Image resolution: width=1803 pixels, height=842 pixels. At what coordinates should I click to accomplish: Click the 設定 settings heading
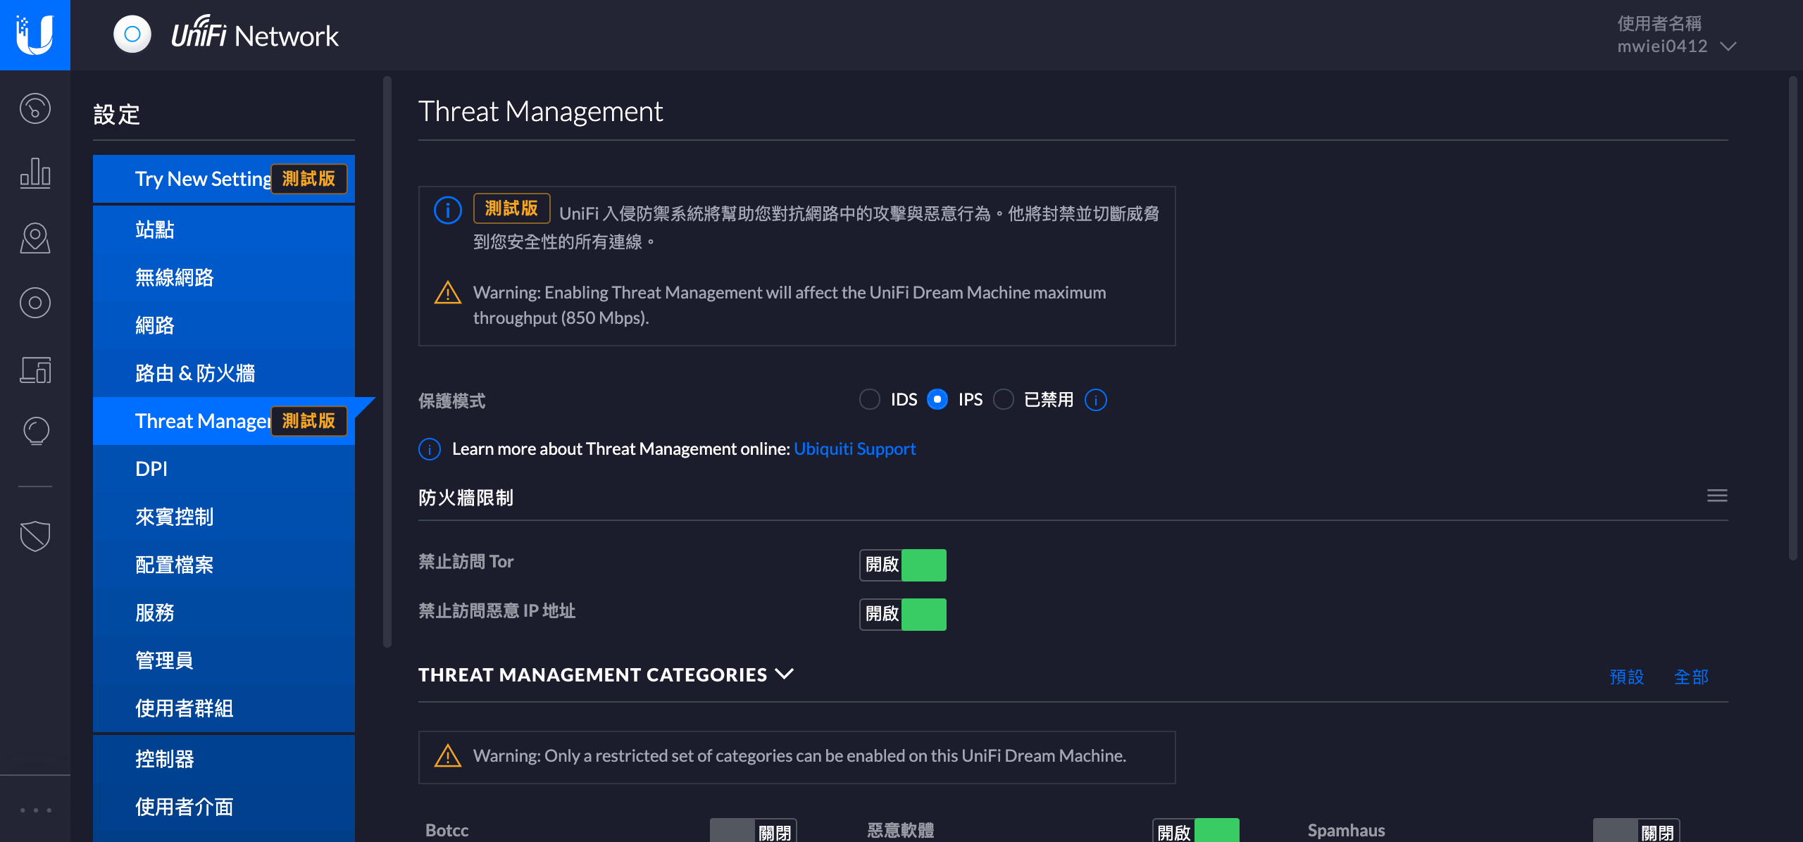tap(116, 114)
